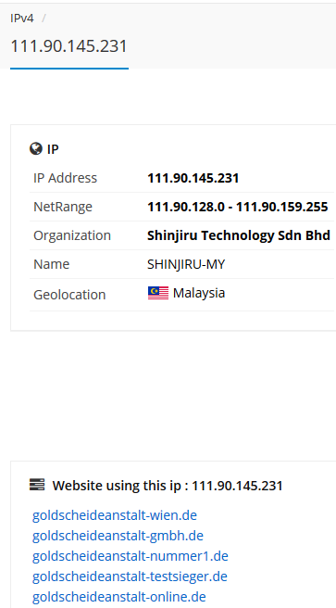
Task: Click the NetRange value 111.90.128.0 - 111.90.159.255
Action: pyautogui.click(x=238, y=207)
